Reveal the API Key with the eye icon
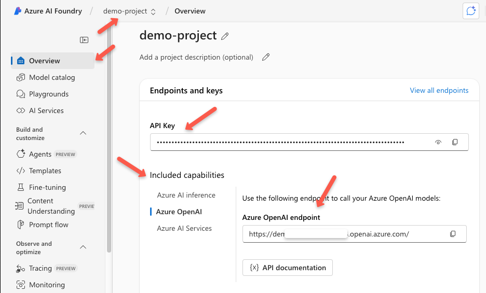 [438, 142]
